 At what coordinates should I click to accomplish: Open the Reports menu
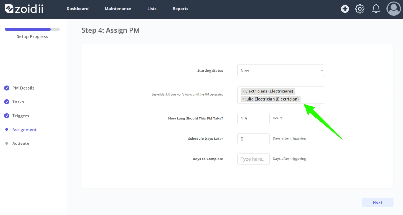point(181,9)
